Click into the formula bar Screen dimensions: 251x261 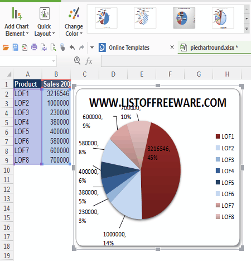[176, 61]
